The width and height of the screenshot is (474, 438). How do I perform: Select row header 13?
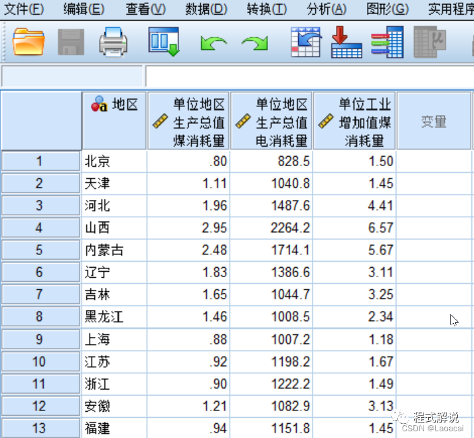(40, 428)
